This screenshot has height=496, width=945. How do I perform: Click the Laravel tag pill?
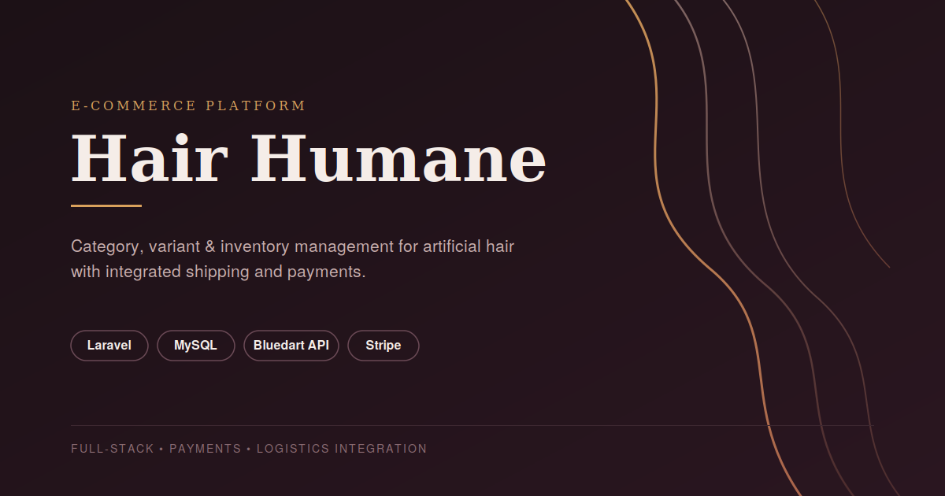click(109, 346)
